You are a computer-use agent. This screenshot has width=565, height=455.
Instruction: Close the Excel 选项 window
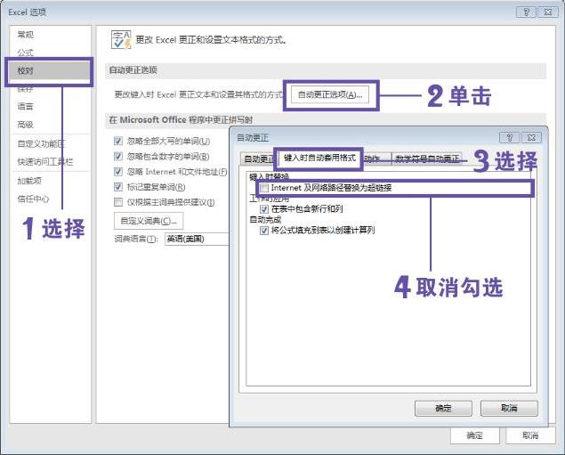coord(548,12)
